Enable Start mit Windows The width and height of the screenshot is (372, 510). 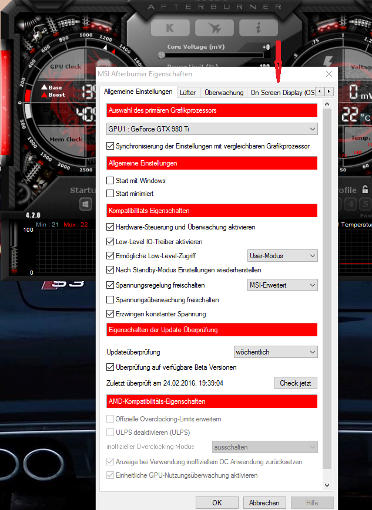pos(110,181)
